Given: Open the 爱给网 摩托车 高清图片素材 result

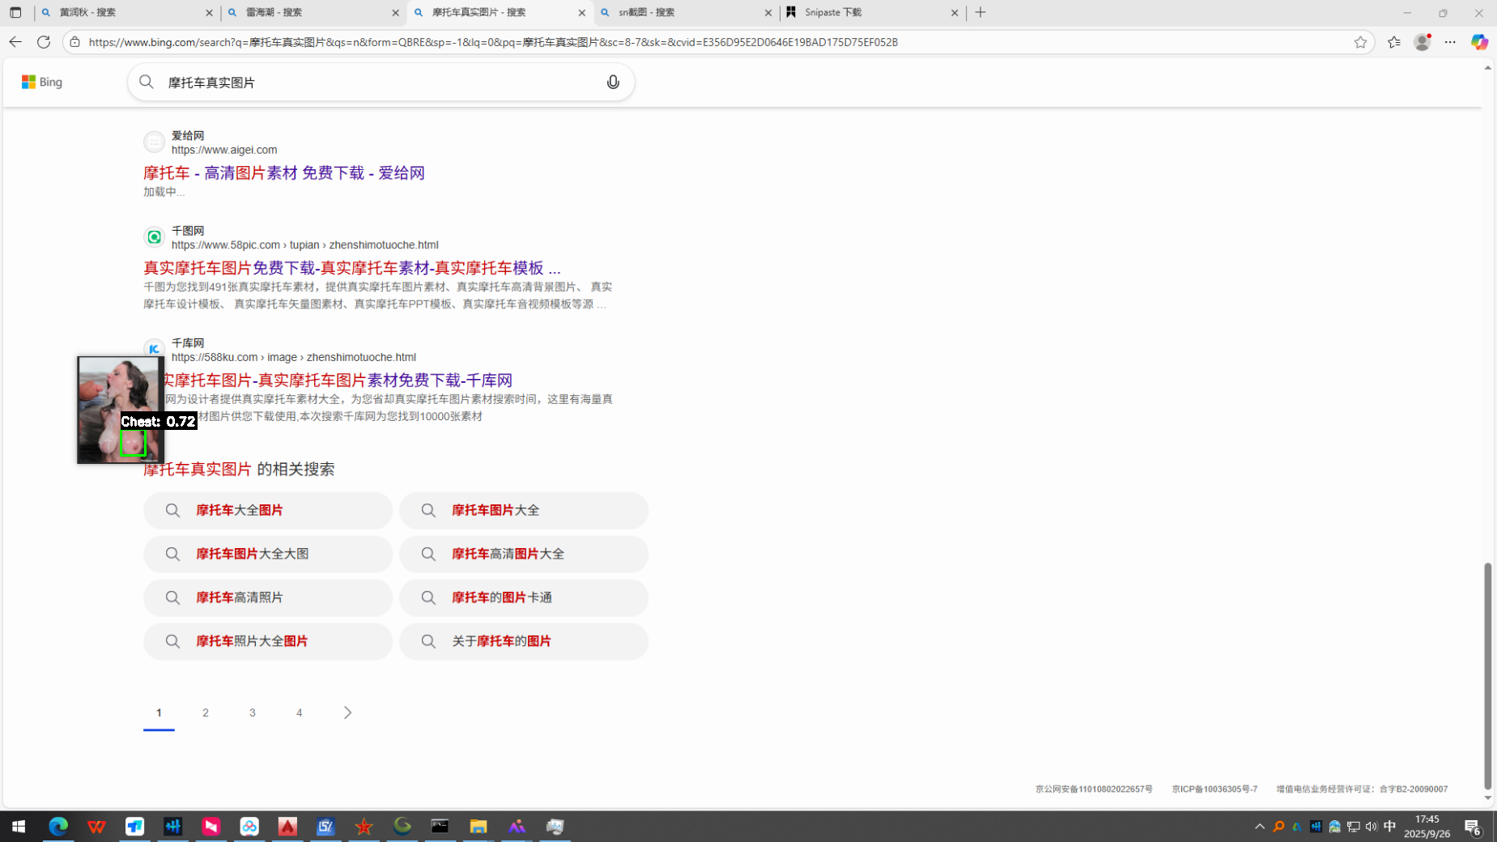Looking at the screenshot, I should [283, 172].
